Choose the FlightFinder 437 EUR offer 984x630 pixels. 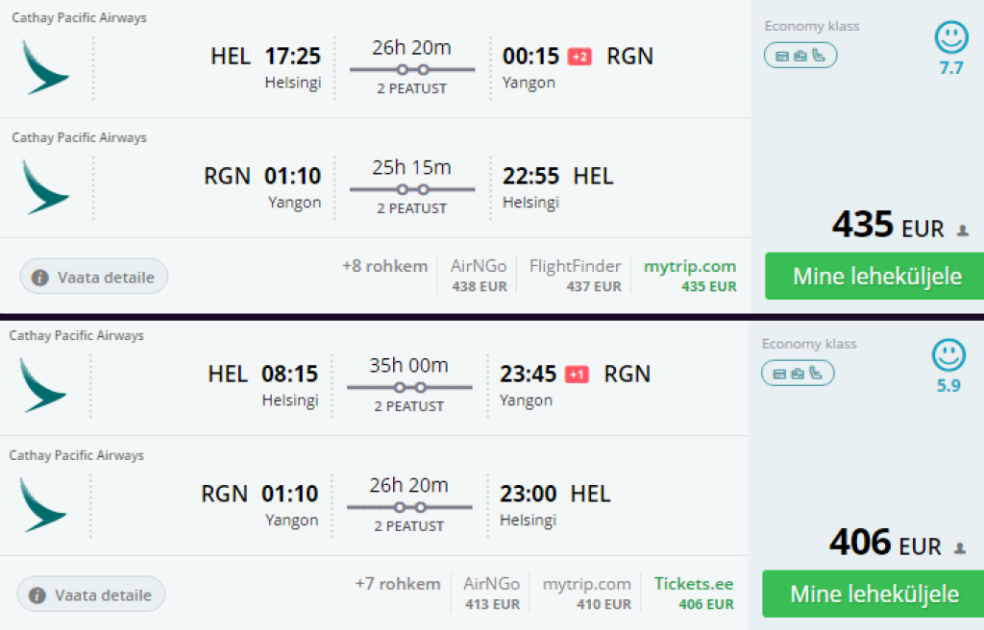point(575,275)
